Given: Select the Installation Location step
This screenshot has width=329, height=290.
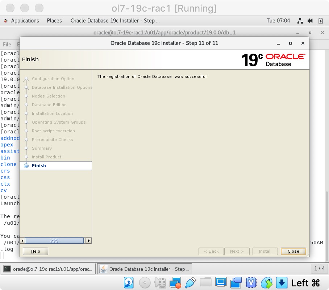Looking at the screenshot, I should (52, 113).
